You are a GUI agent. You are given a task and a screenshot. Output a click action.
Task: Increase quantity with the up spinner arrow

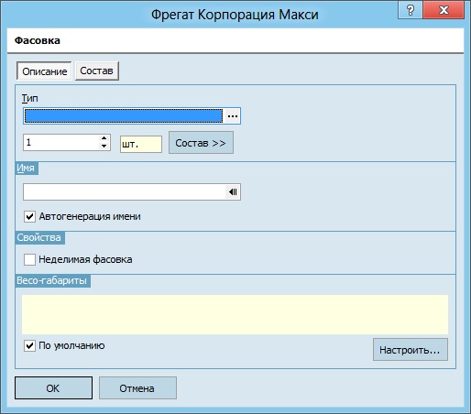click(x=104, y=138)
